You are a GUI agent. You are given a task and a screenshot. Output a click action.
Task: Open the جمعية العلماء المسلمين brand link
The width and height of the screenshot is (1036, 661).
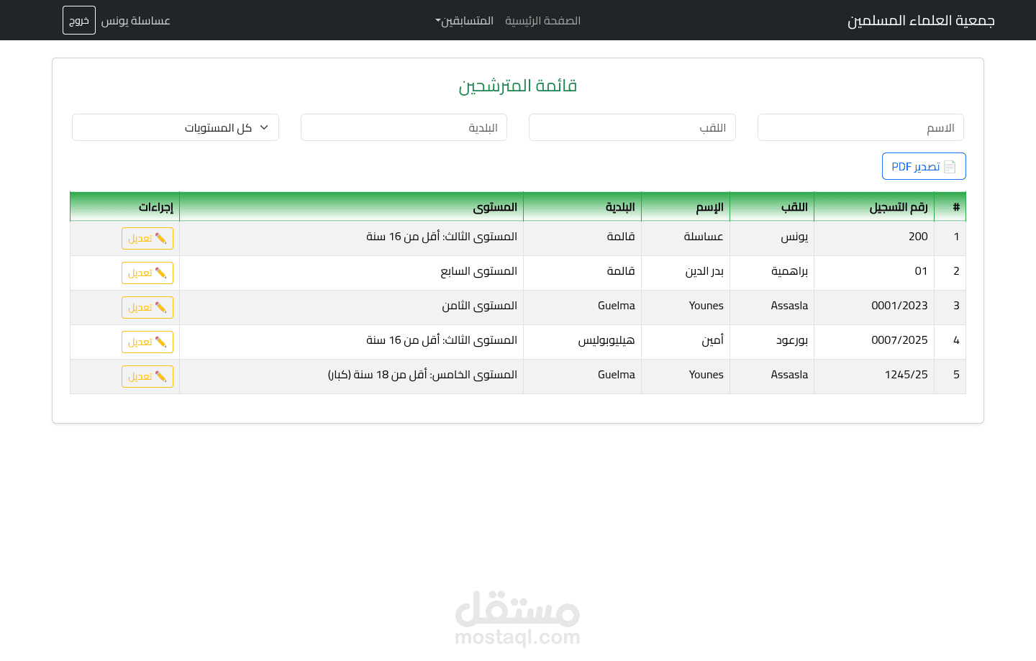coord(921,20)
